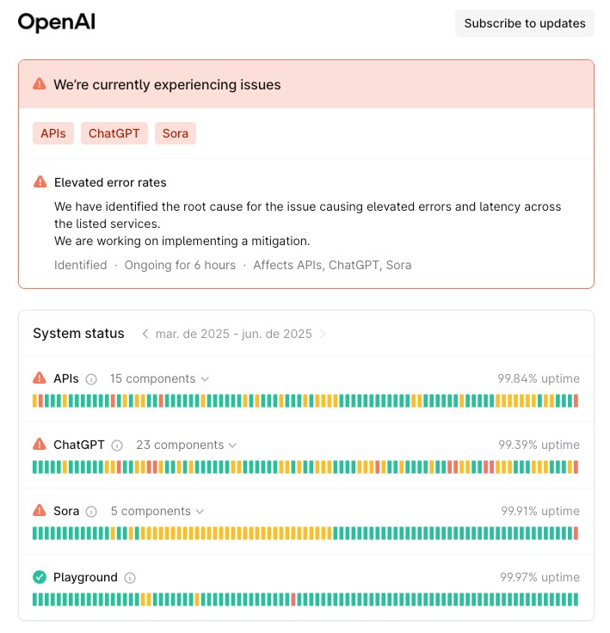Click the info icon next to Playground
Viewport: 610px width, 633px height.
130,578
